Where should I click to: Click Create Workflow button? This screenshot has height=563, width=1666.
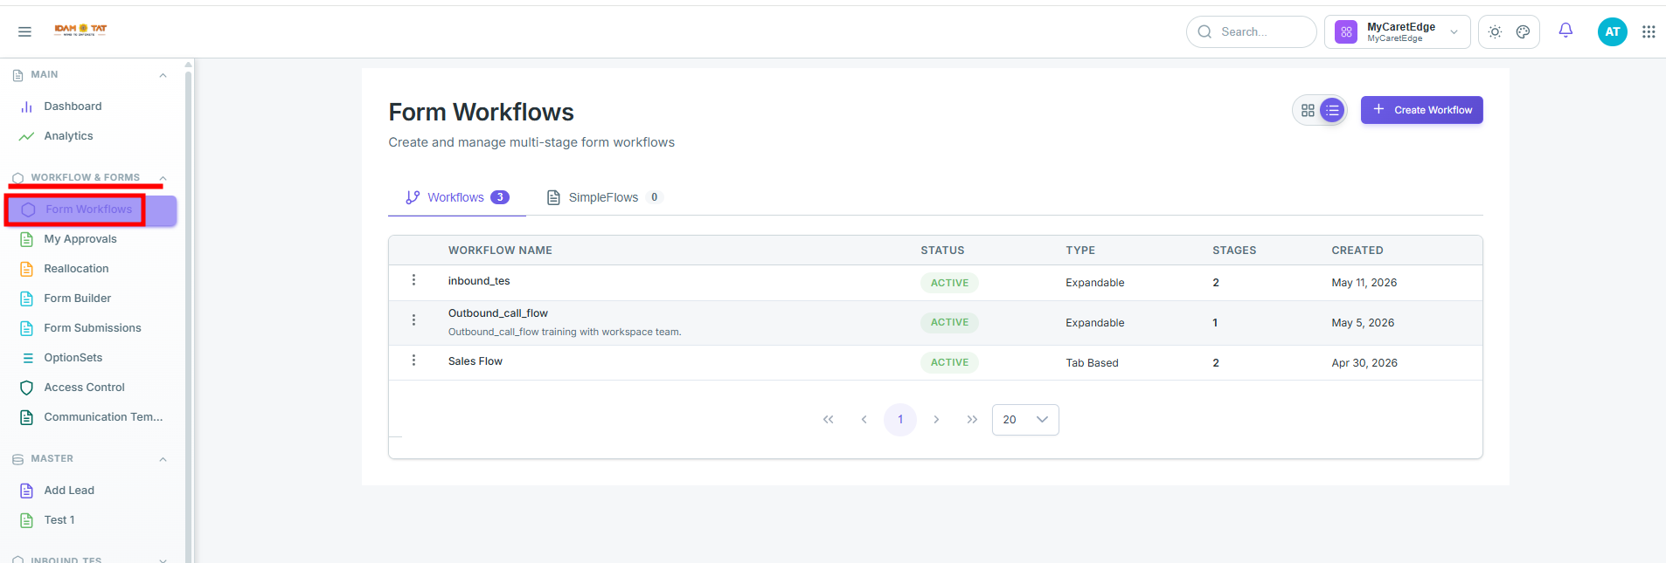(1421, 110)
